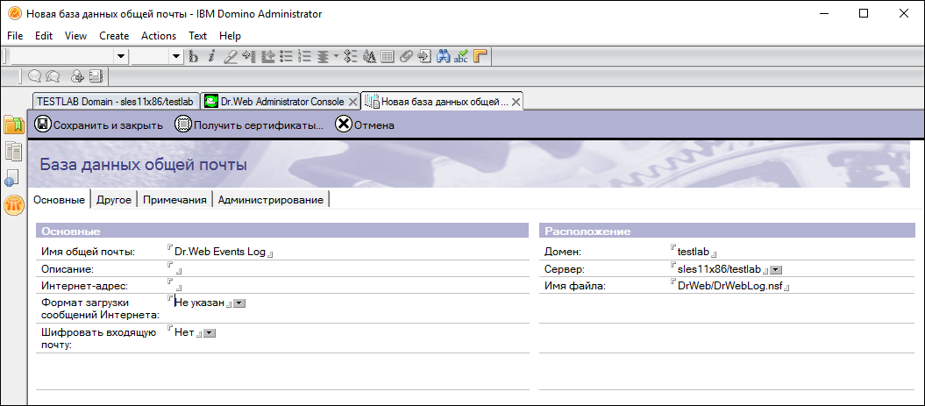925x406 pixels.
Task: Click the indent paragraph icon
Action: (249, 56)
